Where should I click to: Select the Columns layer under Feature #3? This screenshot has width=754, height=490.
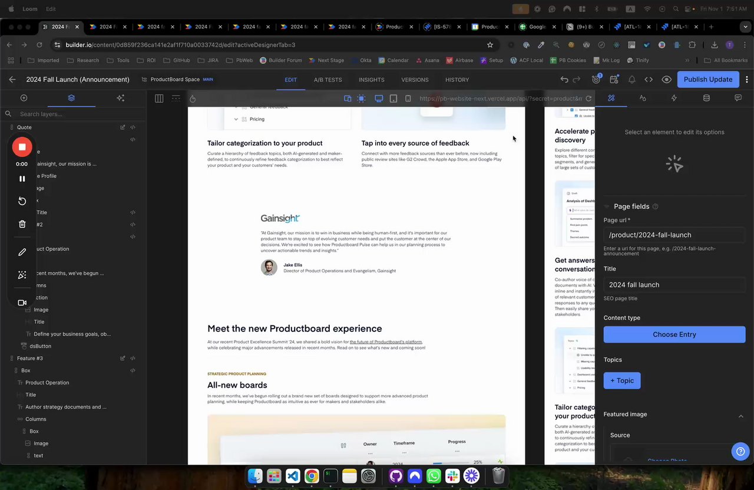35,419
